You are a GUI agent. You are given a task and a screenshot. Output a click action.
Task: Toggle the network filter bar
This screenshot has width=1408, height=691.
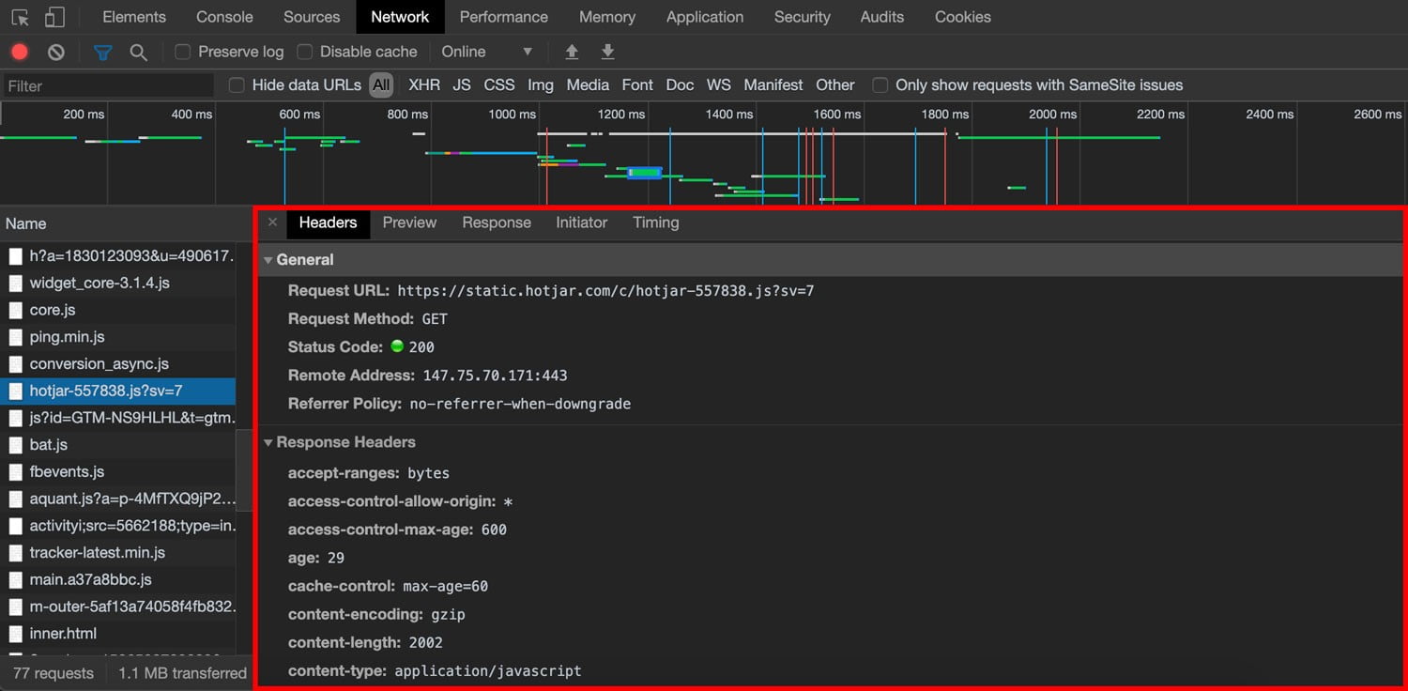coord(103,52)
